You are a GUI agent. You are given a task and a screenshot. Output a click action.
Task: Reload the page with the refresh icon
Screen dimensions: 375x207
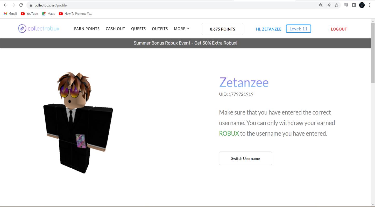click(21, 5)
